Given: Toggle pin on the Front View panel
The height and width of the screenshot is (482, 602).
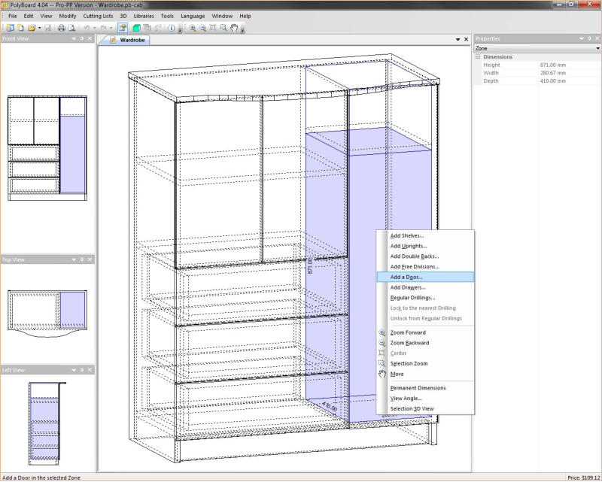Looking at the screenshot, I should pos(82,38).
